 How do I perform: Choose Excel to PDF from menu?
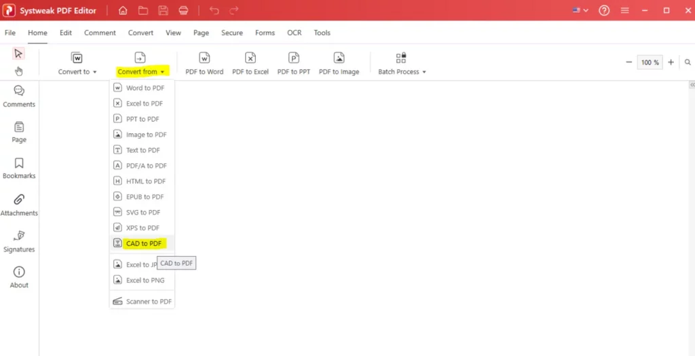click(x=142, y=103)
